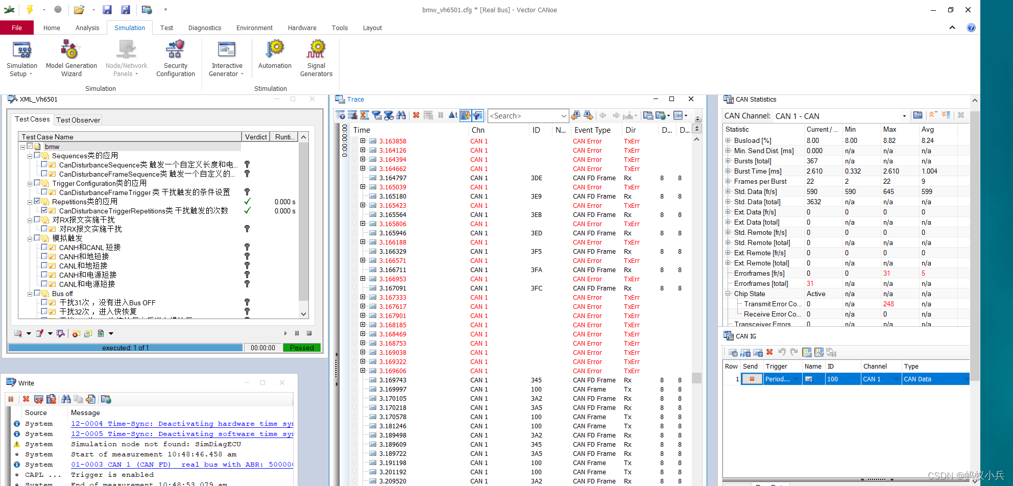Click the executed progress bar
The width and height of the screenshot is (1013, 486).
126,348
